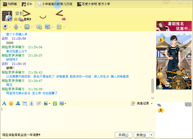Click the contact name 云衫 in header
193x139 pixels.
[x=19, y=13]
